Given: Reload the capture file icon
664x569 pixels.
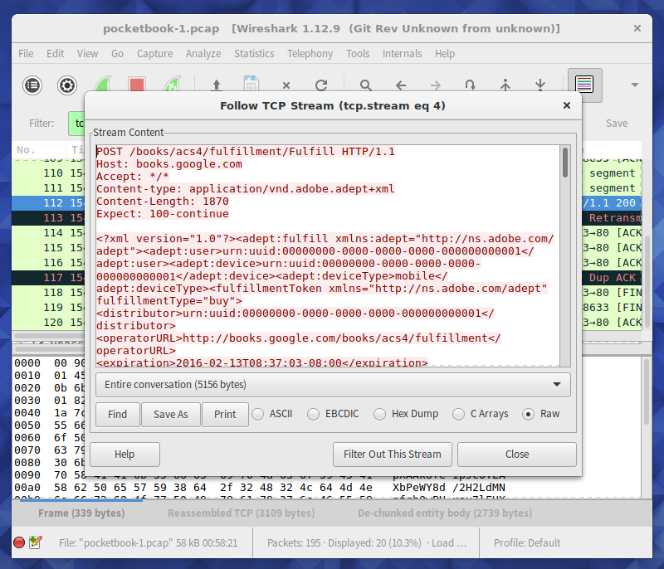Looking at the screenshot, I should coord(321,85).
